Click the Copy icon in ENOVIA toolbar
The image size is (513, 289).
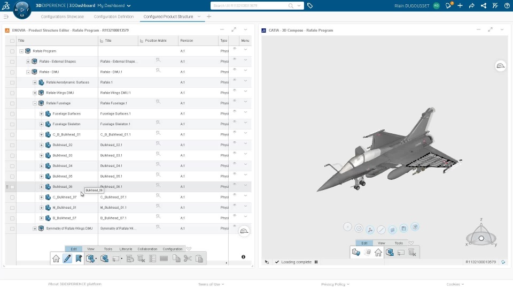[176, 258]
